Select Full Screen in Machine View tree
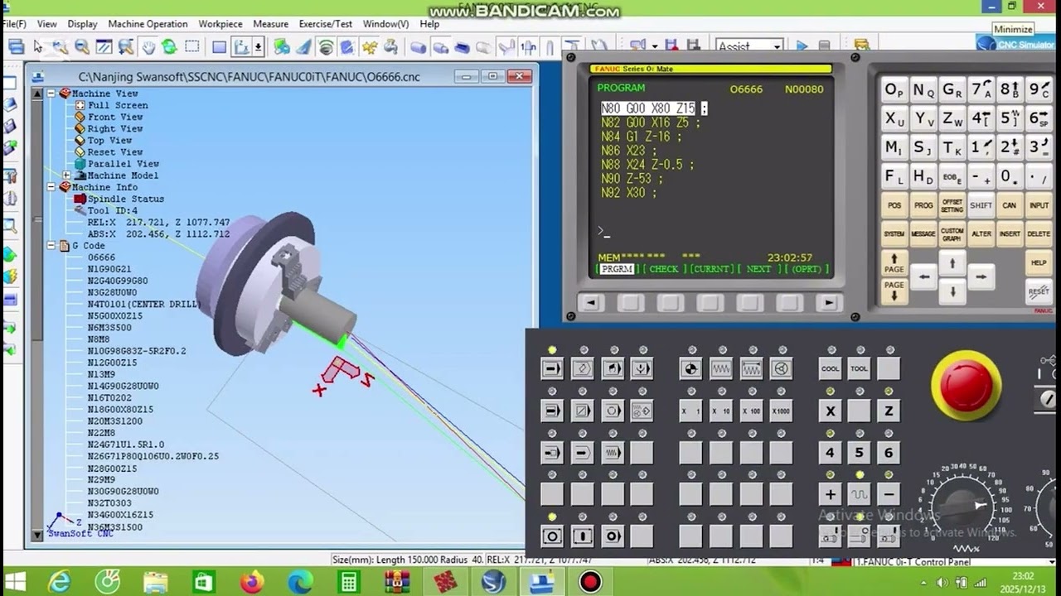1061x596 pixels. click(x=118, y=105)
